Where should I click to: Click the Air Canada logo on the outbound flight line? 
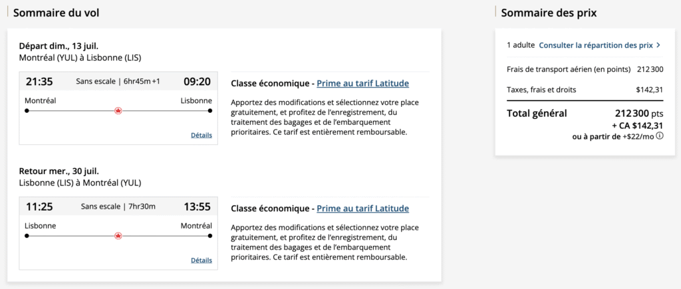[x=118, y=111]
